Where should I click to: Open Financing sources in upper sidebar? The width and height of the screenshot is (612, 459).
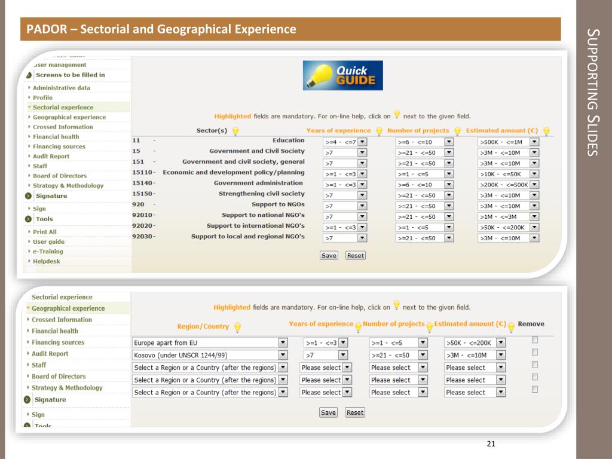(59, 146)
